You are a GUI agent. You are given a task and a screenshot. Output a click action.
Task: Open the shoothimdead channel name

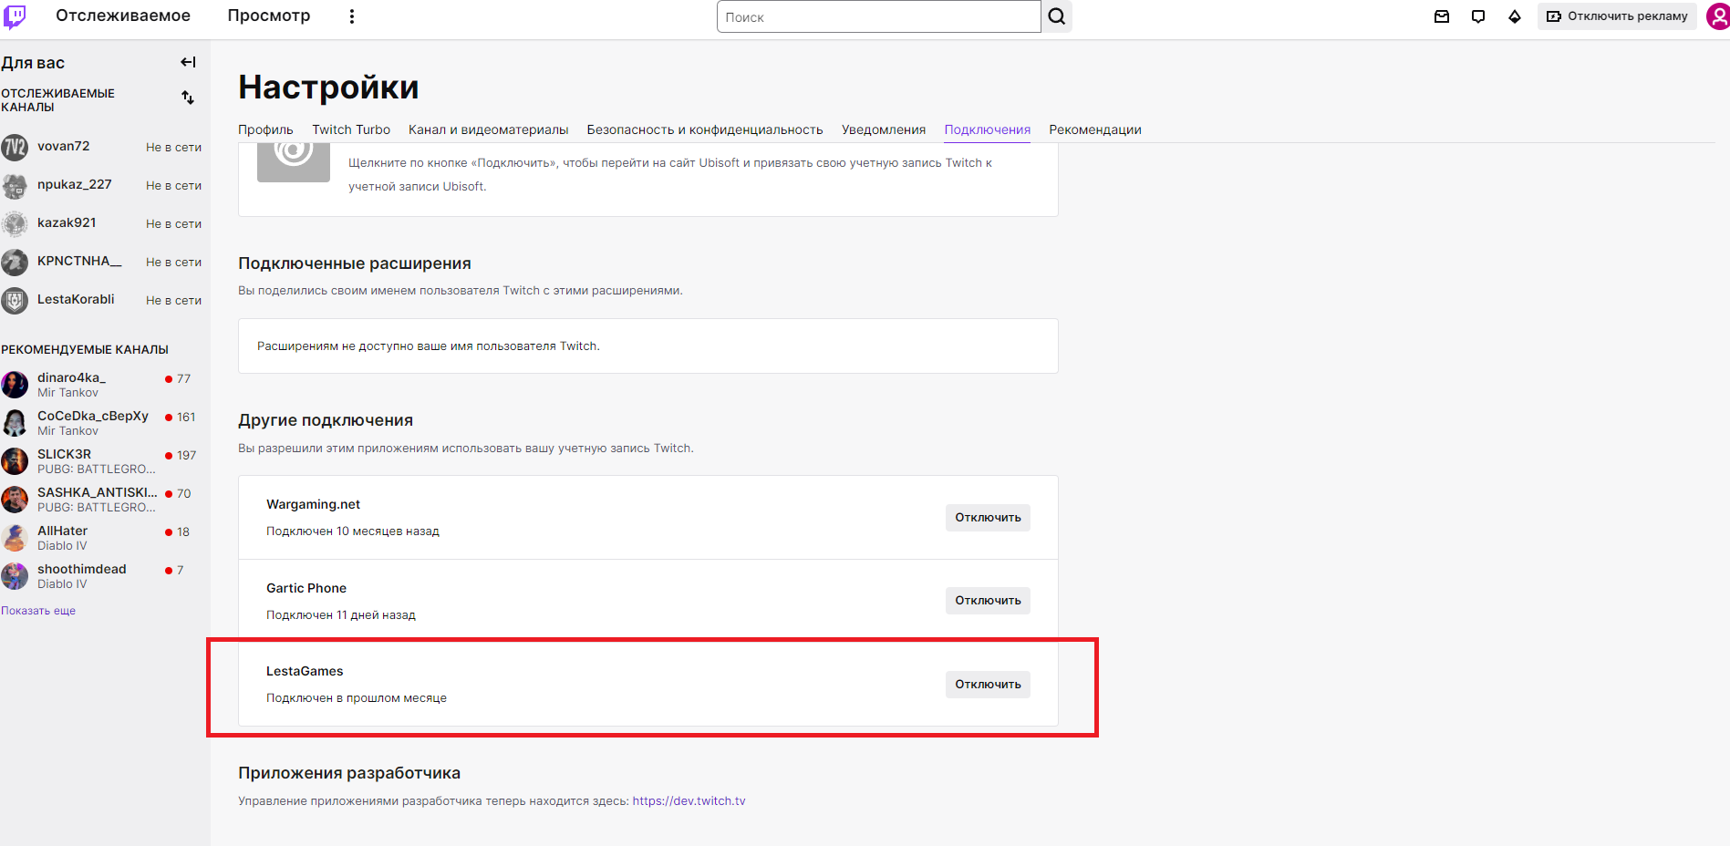click(x=82, y=569)
